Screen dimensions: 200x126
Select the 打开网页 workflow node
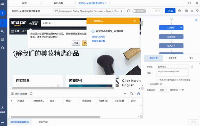click(171, 28)
